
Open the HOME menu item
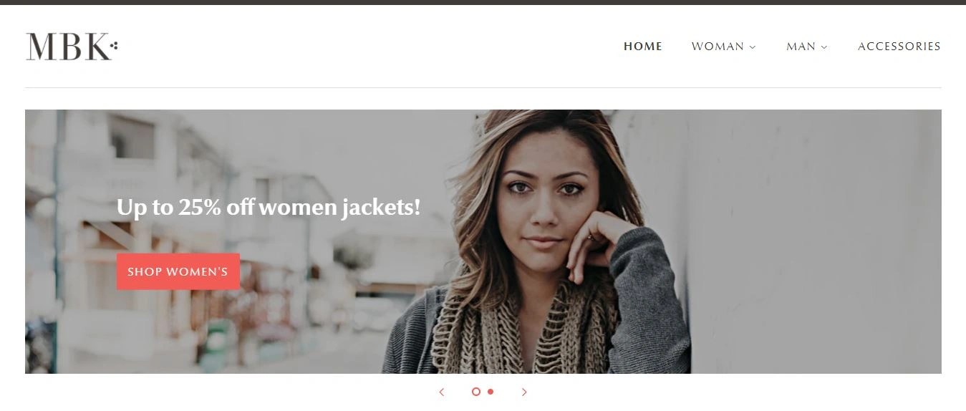coord(643,47)
